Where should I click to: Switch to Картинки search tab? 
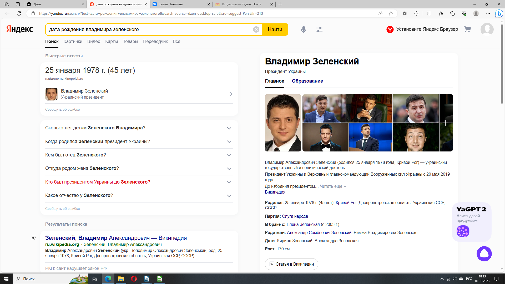[x=73, y=42]
